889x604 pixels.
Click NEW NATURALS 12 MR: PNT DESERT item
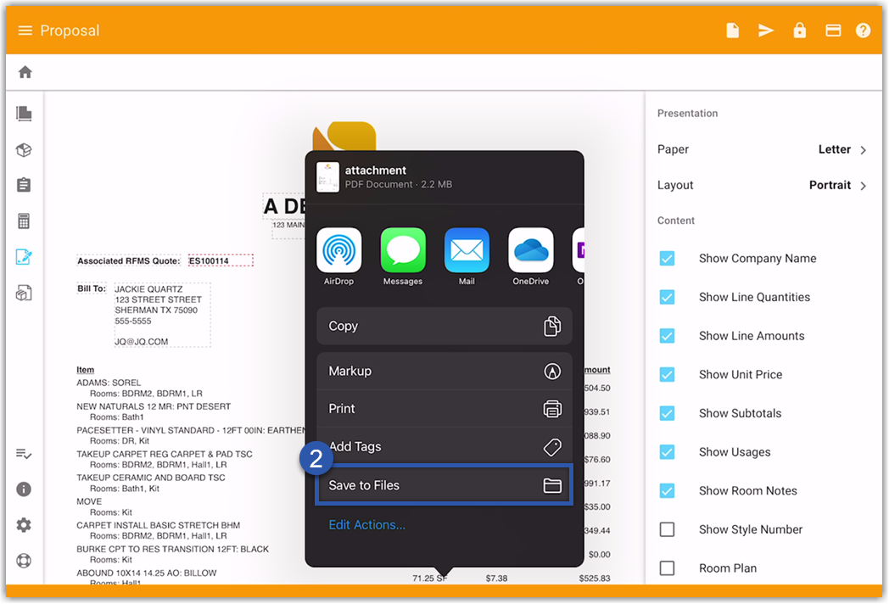point(154,406)
